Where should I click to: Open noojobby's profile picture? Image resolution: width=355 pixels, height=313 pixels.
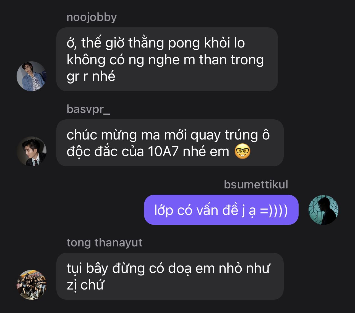pos(32,76)
